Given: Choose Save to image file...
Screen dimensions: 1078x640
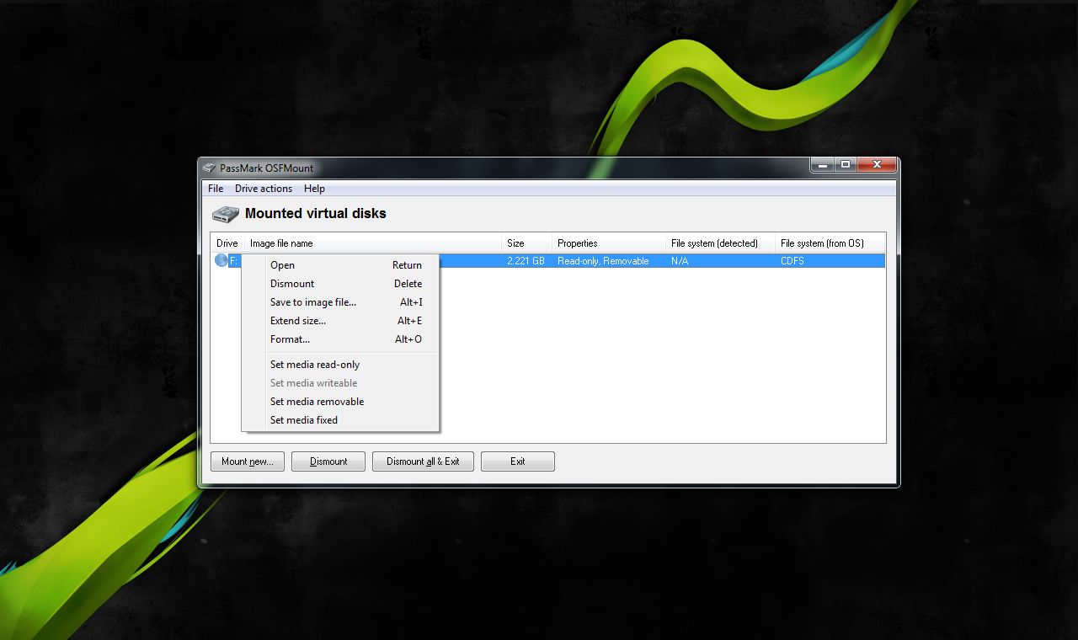Looking at the screenshot, I should (340, 302).
